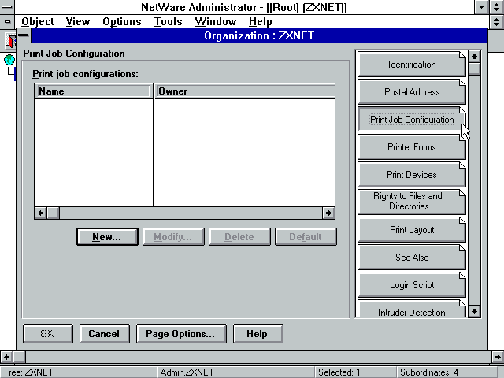Click main window bottom right scroll arrow
Image resolution: width=504 pixels, height=378 pixels.
pos(498,357)
